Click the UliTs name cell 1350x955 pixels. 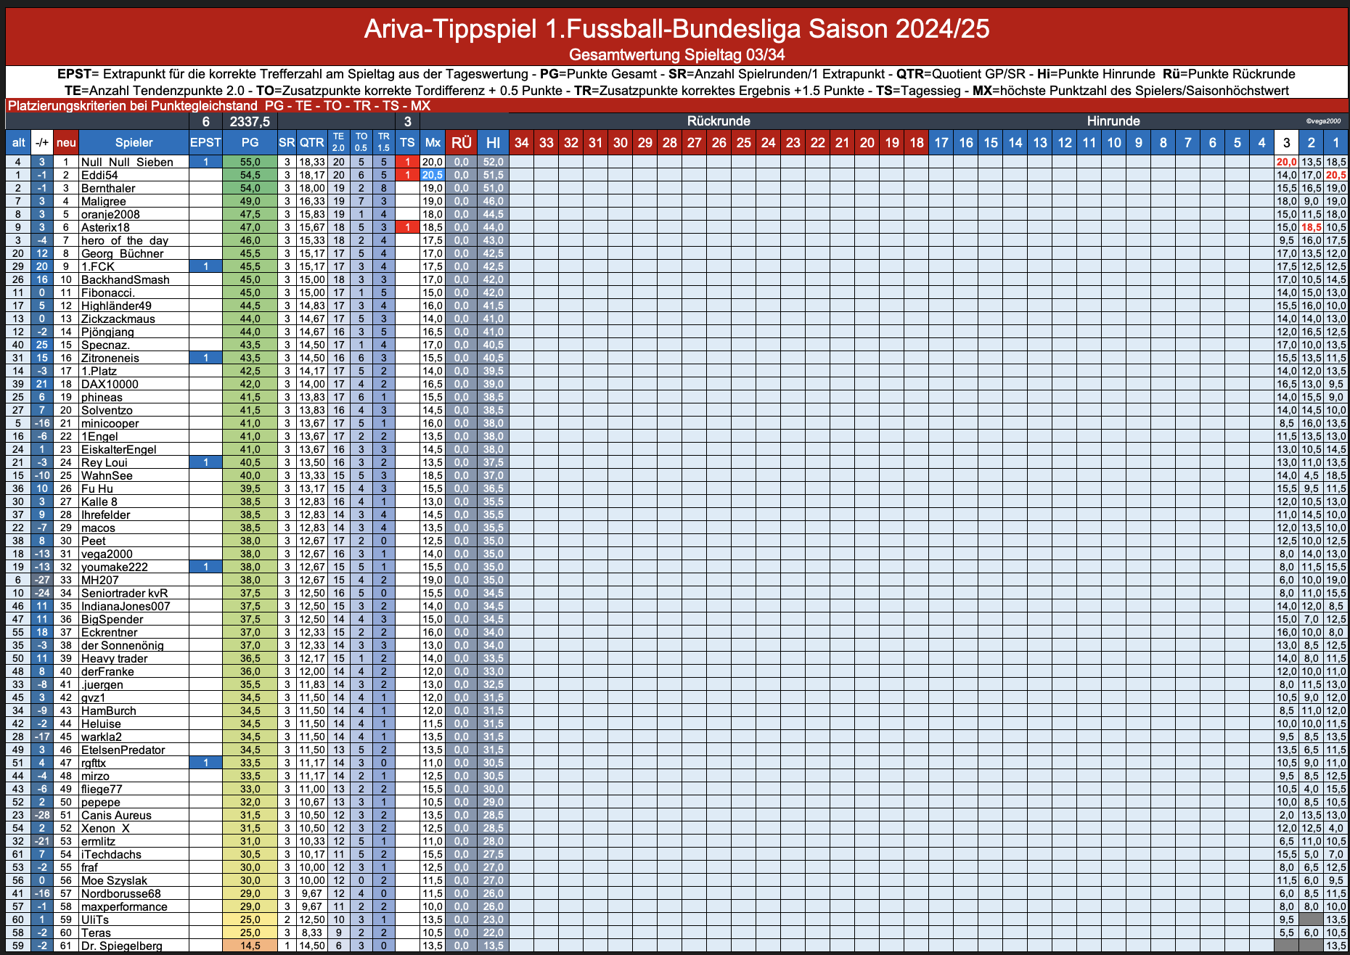pyautogui.click(x=134, y=919)
